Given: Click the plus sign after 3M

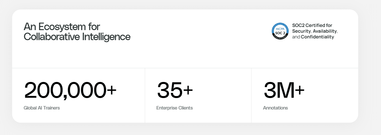Looking at the screenshot, I should (300, 89).
